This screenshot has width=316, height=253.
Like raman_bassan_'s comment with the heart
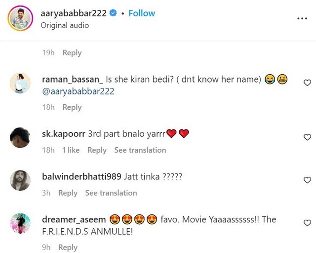tap(307, 83)
